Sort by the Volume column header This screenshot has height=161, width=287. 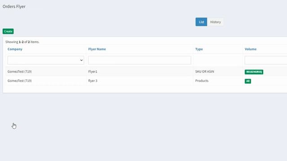pyautogui.click(x=250, y=49)
